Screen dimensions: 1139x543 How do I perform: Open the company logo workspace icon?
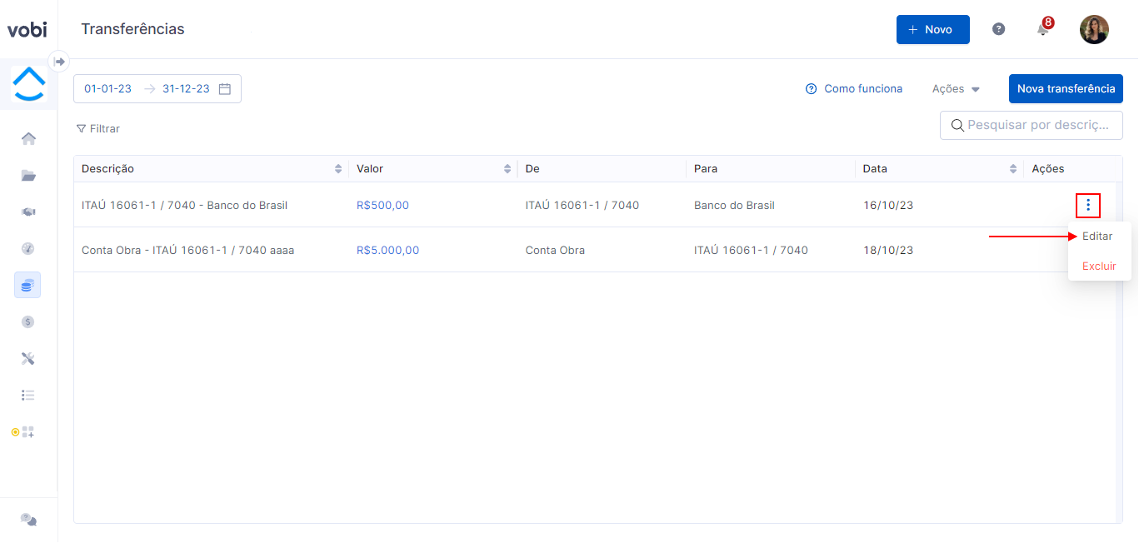[x=29, y=84]
